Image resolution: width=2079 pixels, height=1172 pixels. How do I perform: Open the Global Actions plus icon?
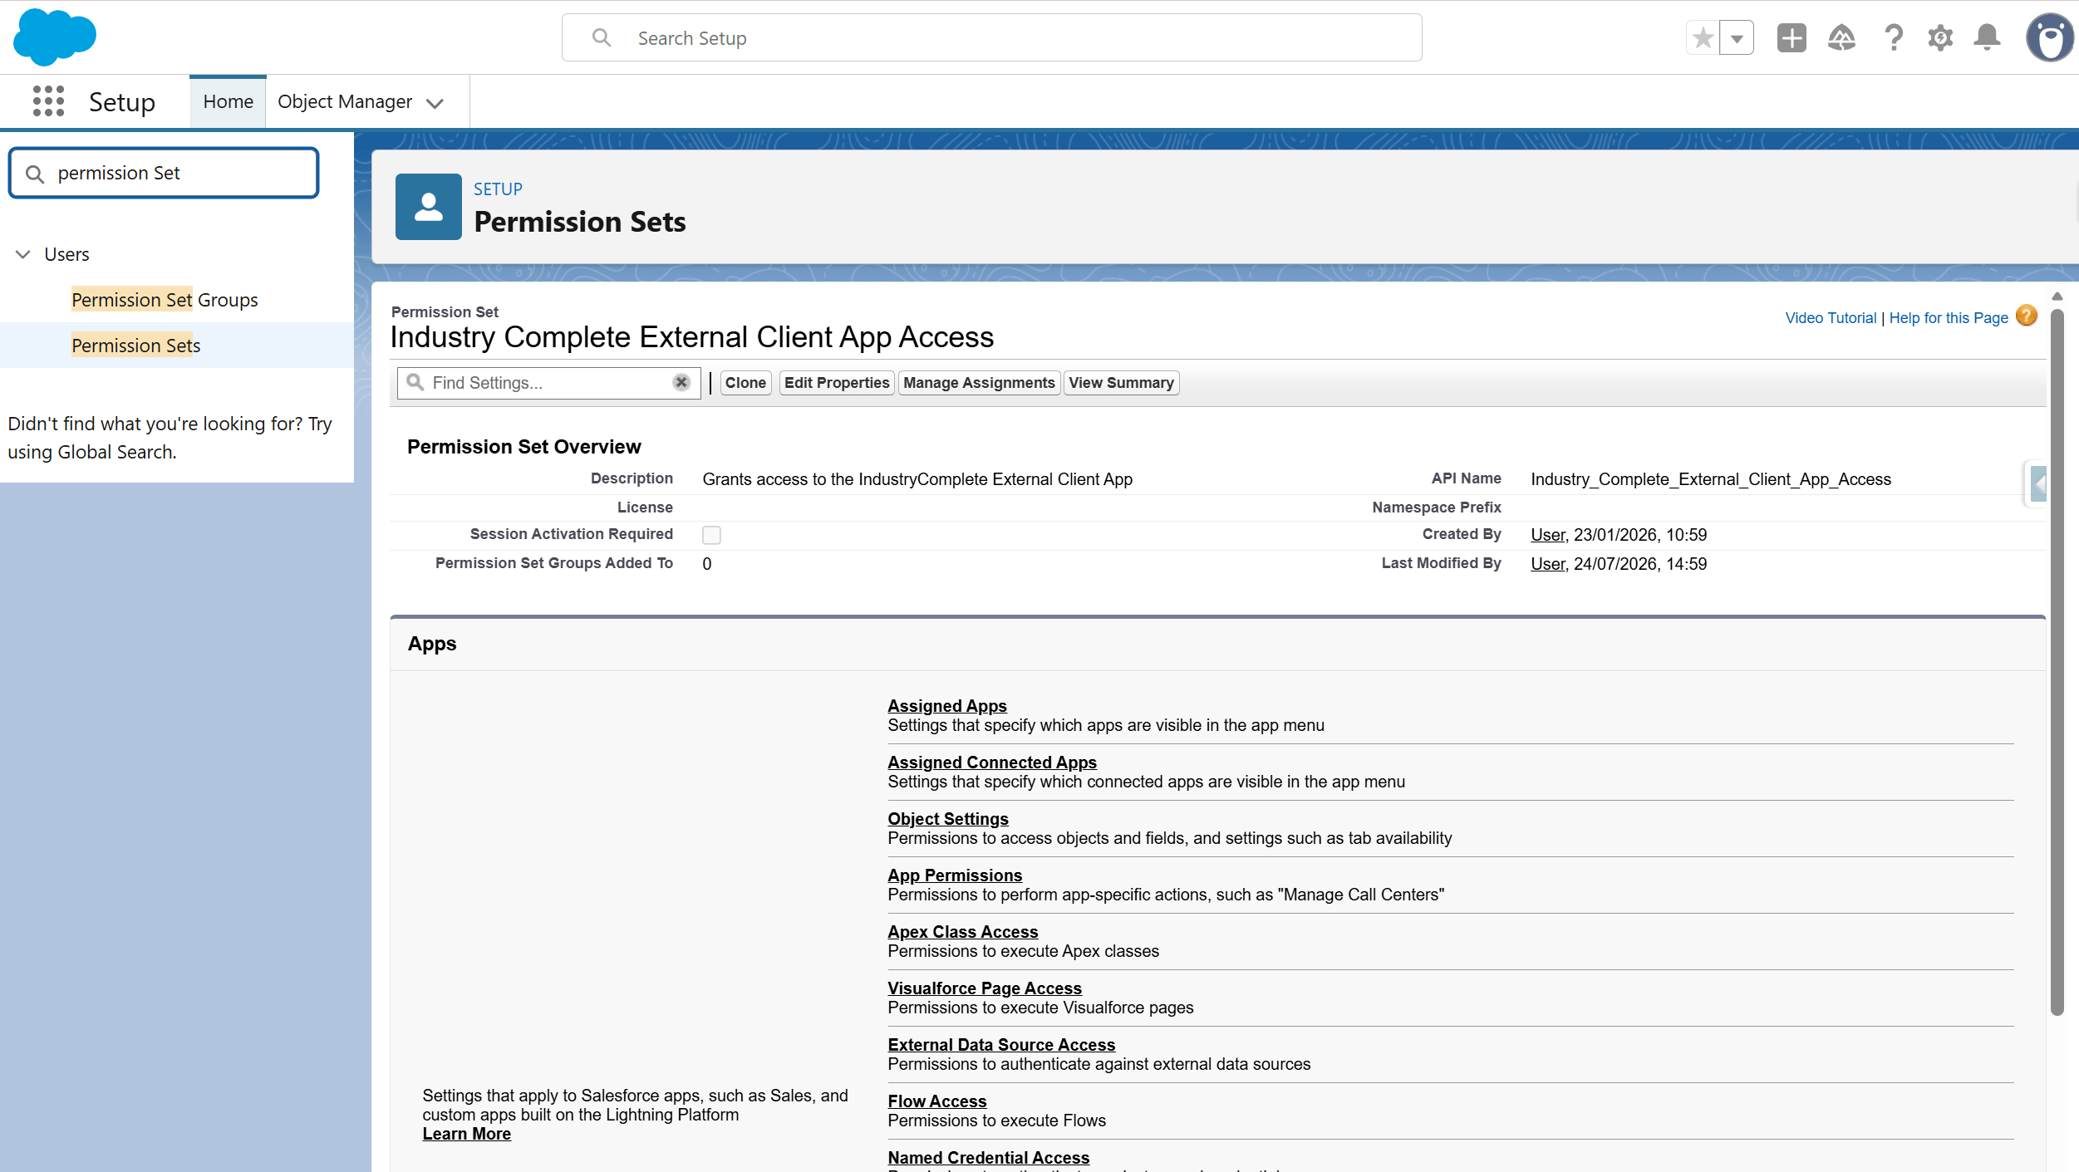coord(1791,37)
